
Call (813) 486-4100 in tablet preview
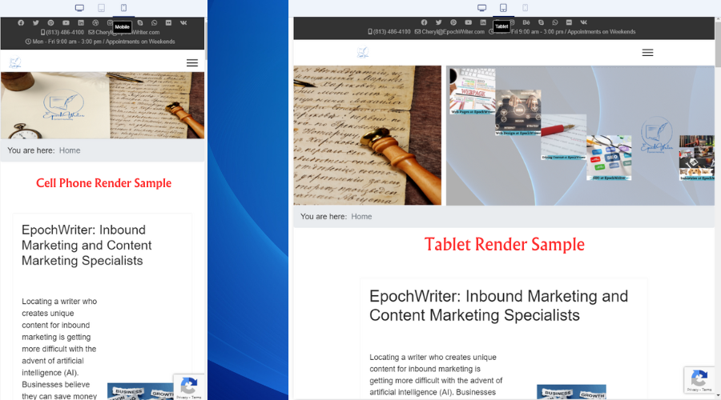[x=389, y=32]
